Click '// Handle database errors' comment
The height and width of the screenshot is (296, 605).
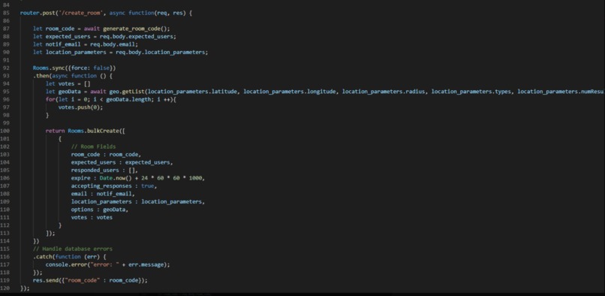pos(73,249)
